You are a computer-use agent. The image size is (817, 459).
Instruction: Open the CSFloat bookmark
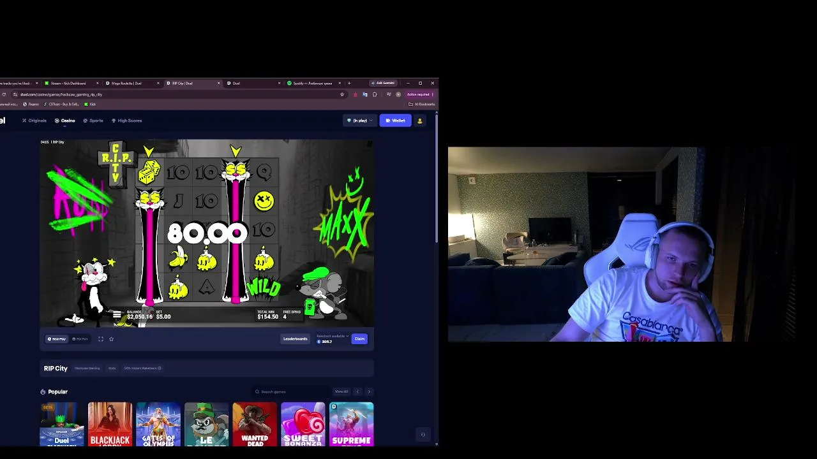pos(61,104)
